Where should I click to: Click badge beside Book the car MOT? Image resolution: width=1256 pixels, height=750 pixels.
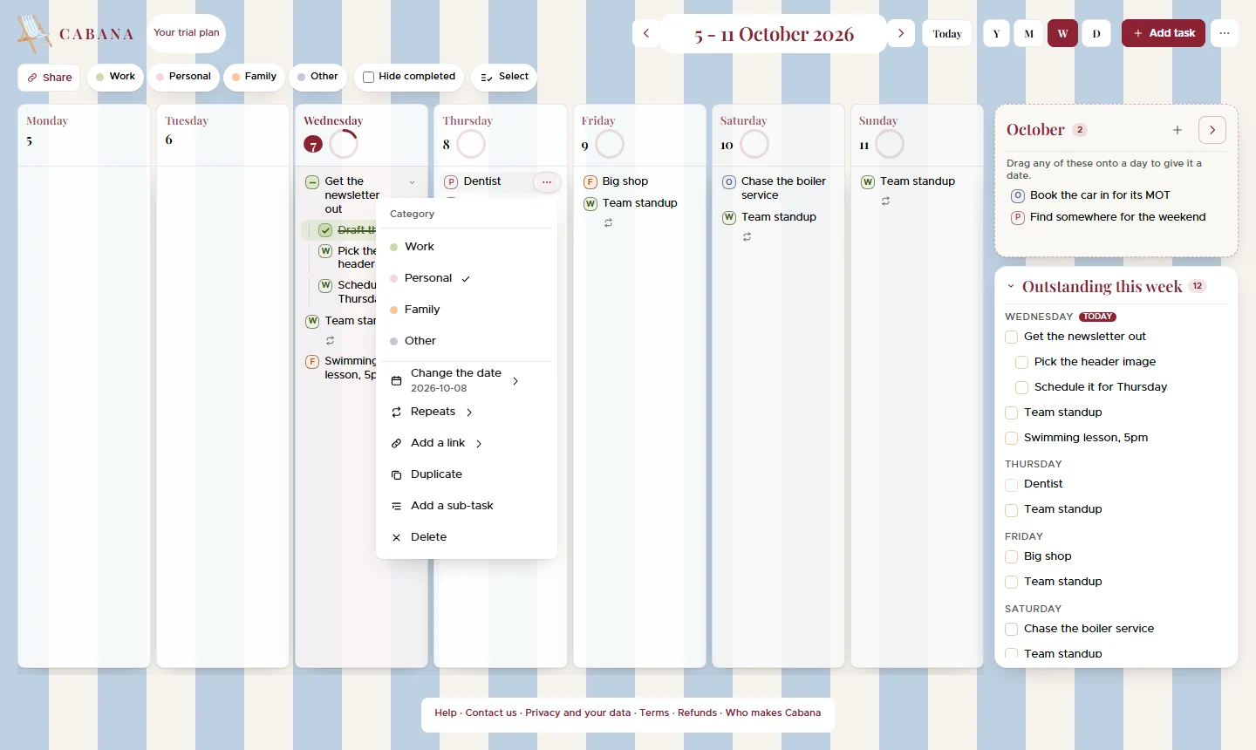tap(1018, 195)
